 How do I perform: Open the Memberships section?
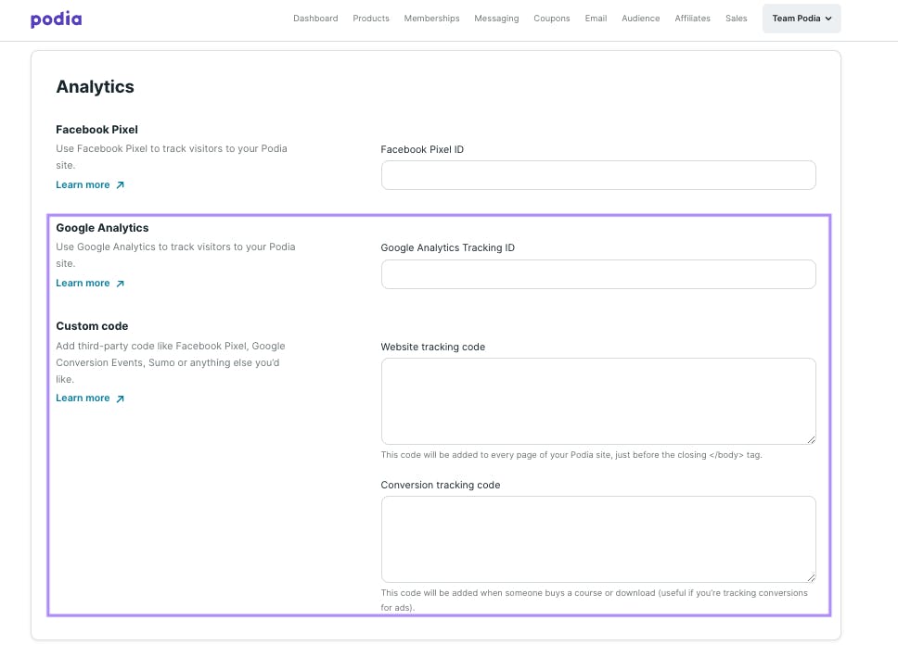(431, 19)
